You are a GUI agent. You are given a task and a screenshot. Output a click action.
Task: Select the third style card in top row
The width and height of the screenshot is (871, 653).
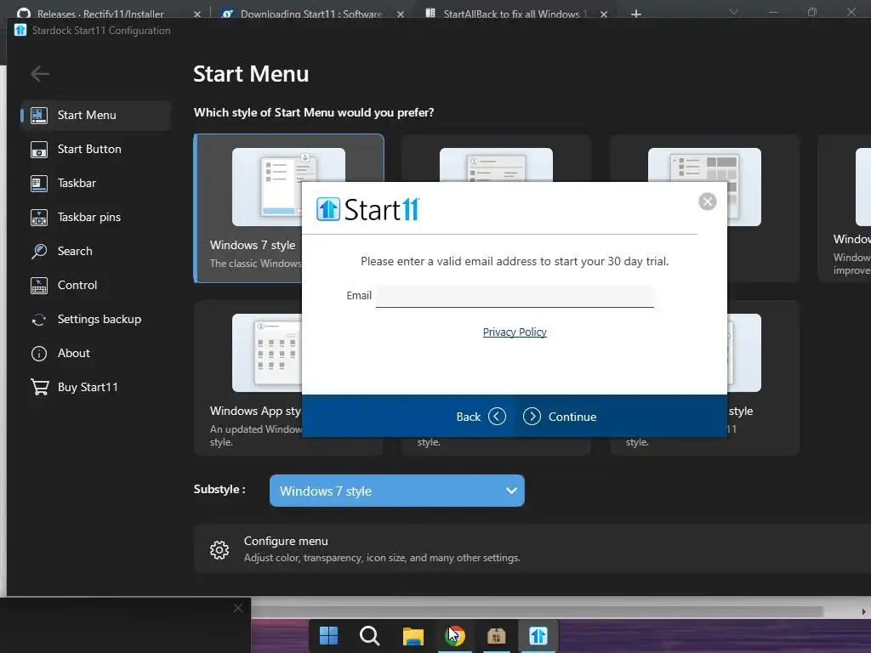[704, 165]
